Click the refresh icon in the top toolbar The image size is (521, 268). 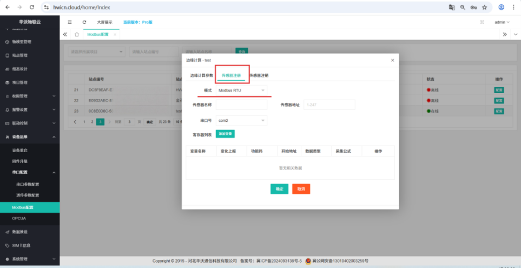(84, 22)
